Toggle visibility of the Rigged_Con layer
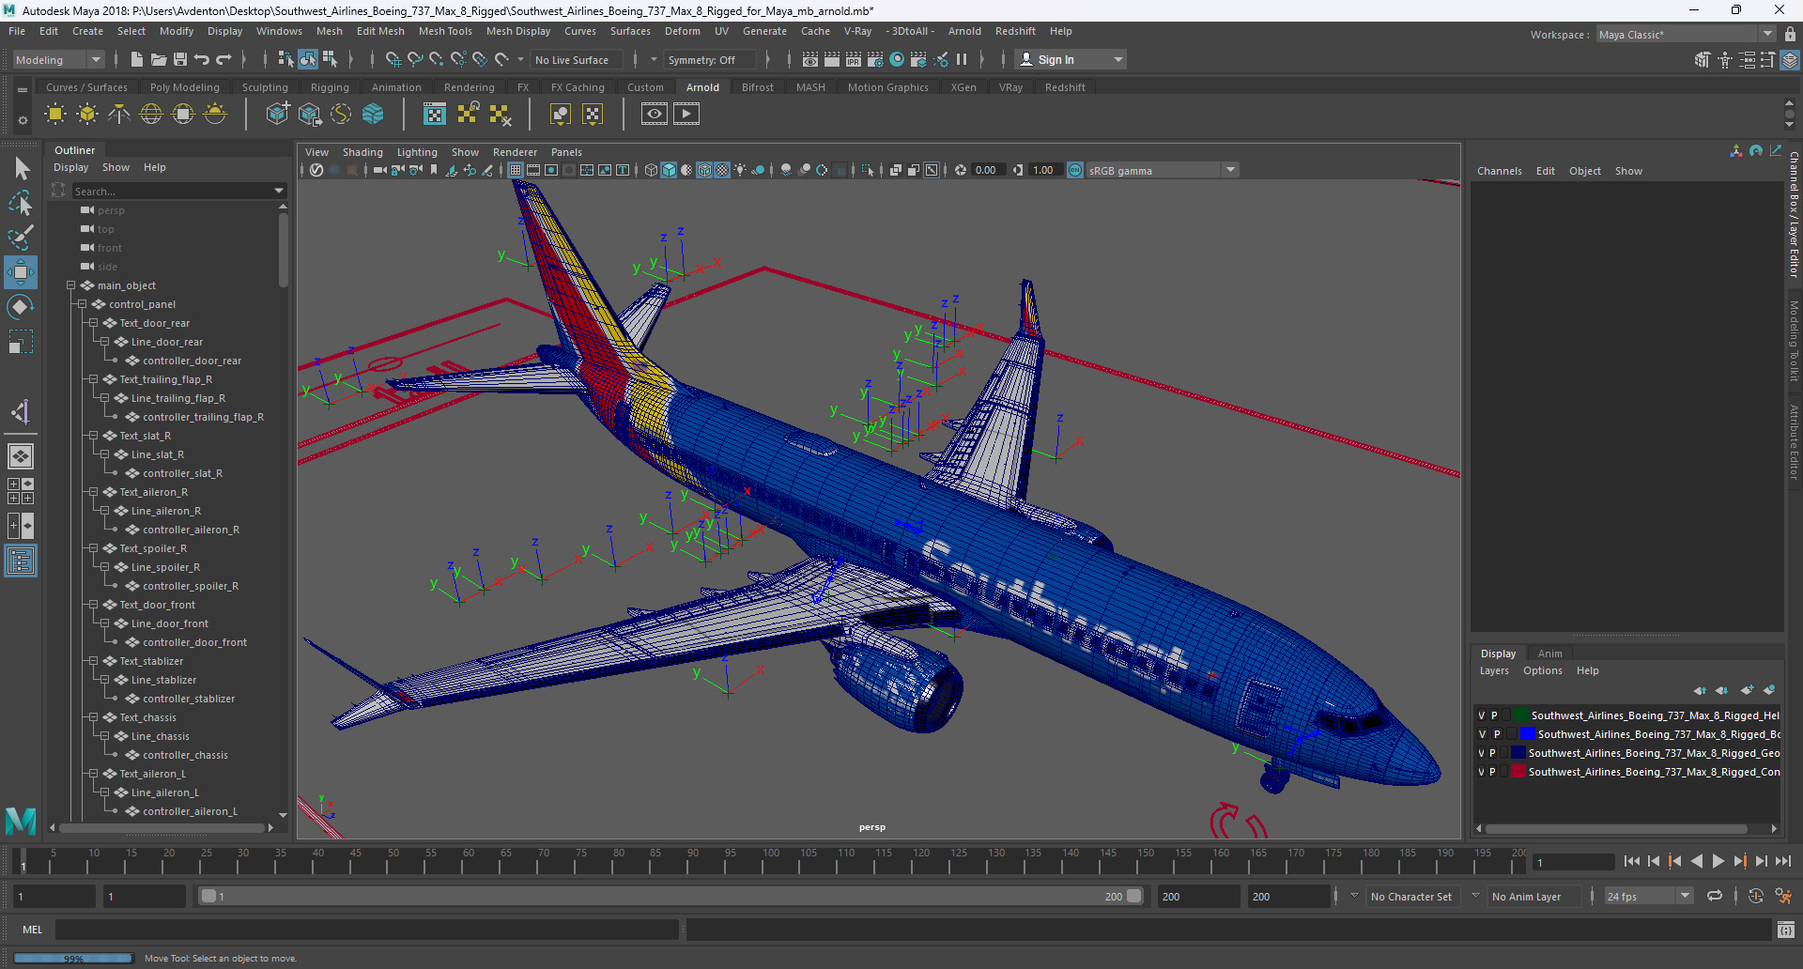 click(1482, 772)
